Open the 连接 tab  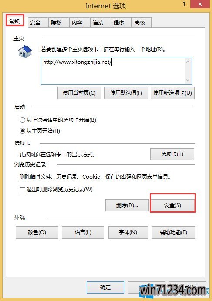coord(101,22)
